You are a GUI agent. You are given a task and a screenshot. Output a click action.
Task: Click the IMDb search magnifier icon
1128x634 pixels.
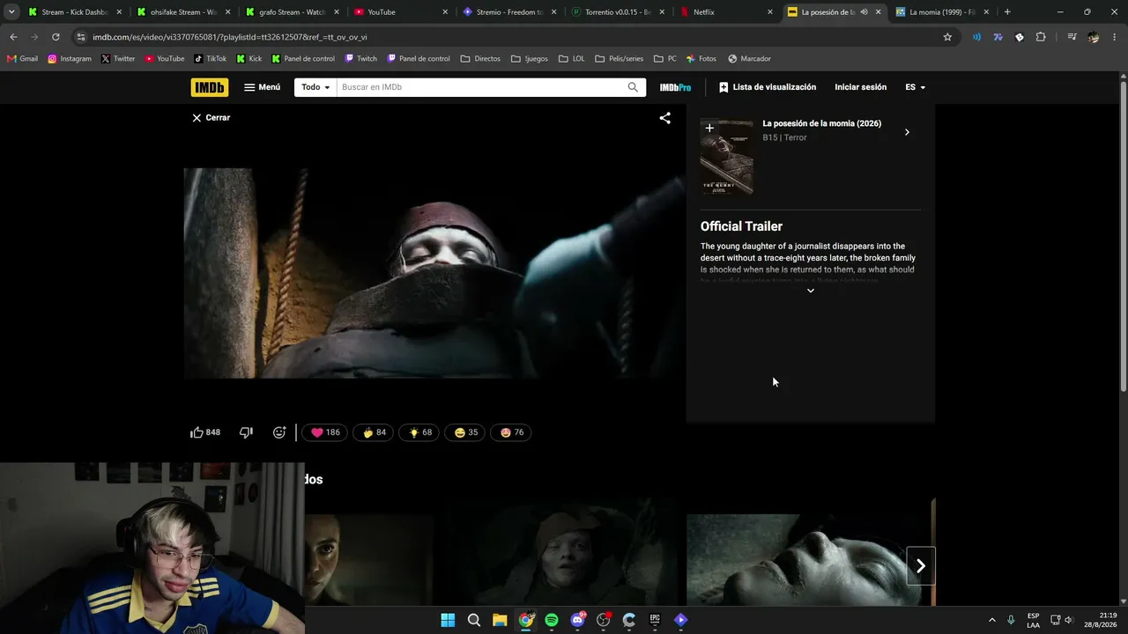633,87
